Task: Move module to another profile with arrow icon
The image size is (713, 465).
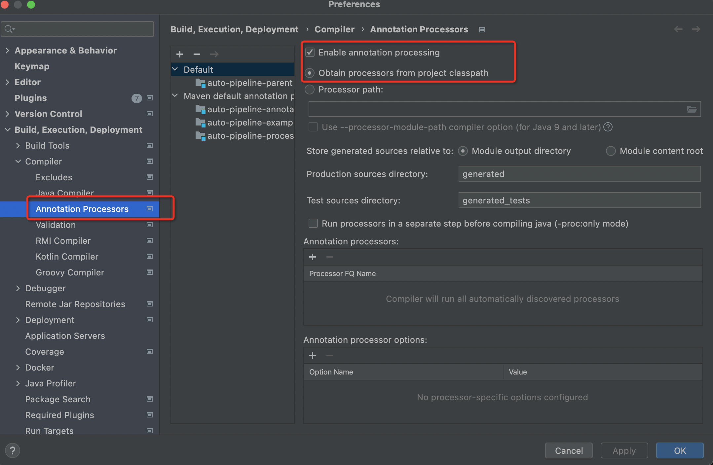Action: pyautogui.click(x=214, y=54)
